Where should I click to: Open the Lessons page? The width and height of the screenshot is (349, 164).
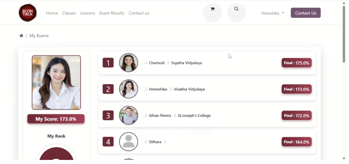(88, 13)
